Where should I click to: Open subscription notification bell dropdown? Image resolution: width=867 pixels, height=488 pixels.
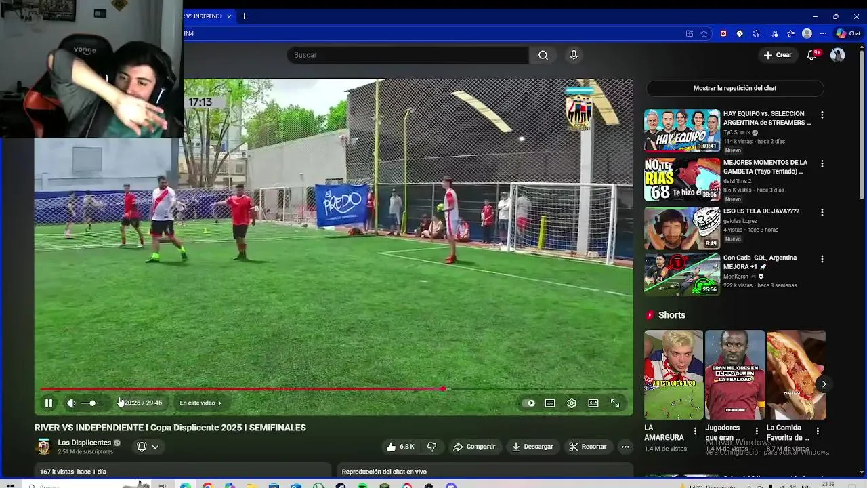click(148, 447)
